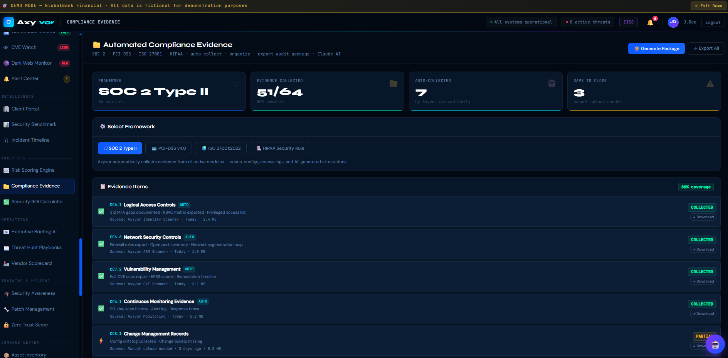The image size is (728, 358).
Task: Click AUTO tag on Continuous Monitoring Evidence
Action: click(203, 301)
